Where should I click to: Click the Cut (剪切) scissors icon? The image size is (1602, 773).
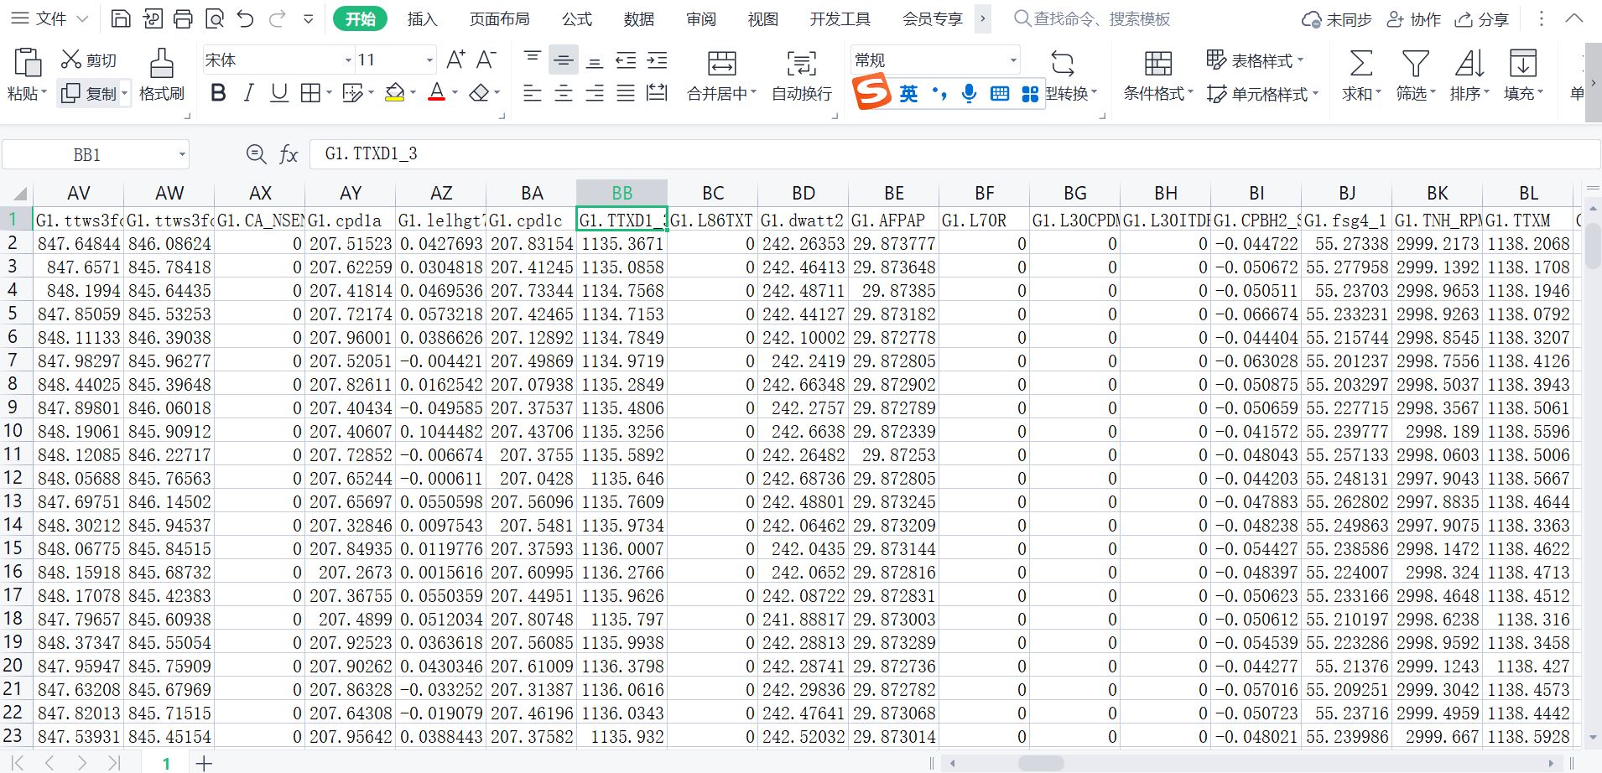click(71, 60)
